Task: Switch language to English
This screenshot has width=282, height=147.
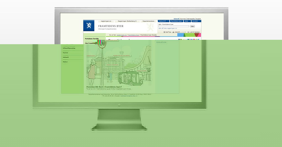Action: [198, 19]
